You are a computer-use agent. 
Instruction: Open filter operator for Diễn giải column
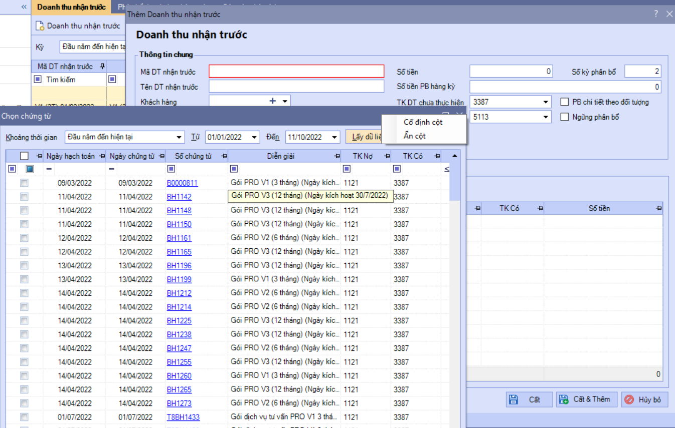(x=234, y=169)
